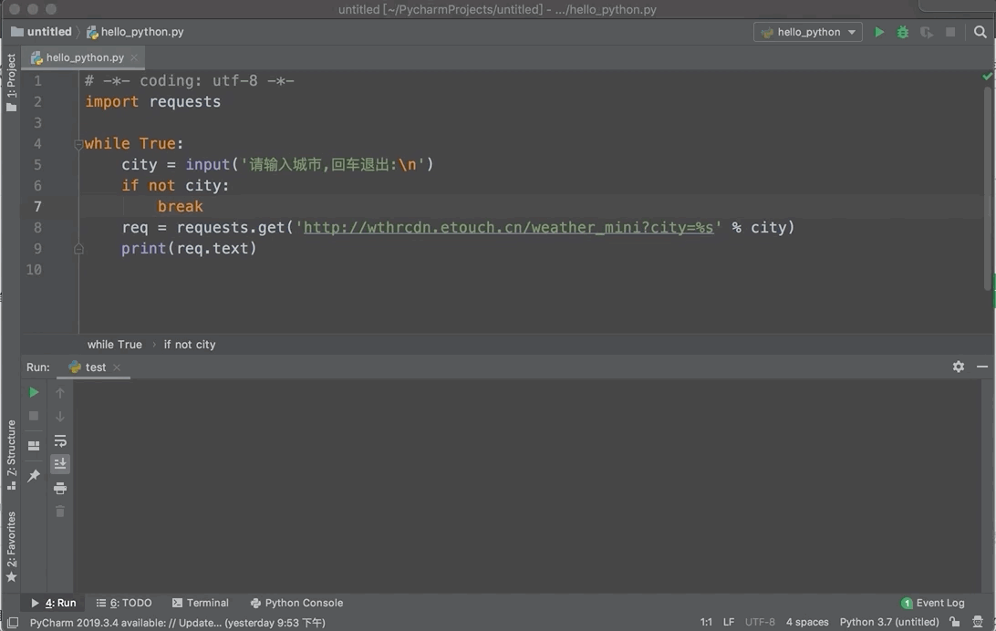Open the Terminal tool window
Image resolution: width=996 pixels, height=631 pixels.
click(x=200, y=603)
